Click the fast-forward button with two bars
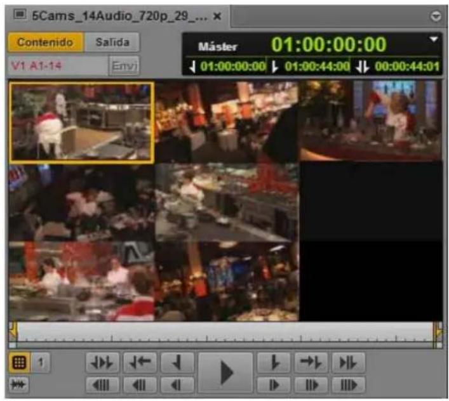 click(311, 385)
